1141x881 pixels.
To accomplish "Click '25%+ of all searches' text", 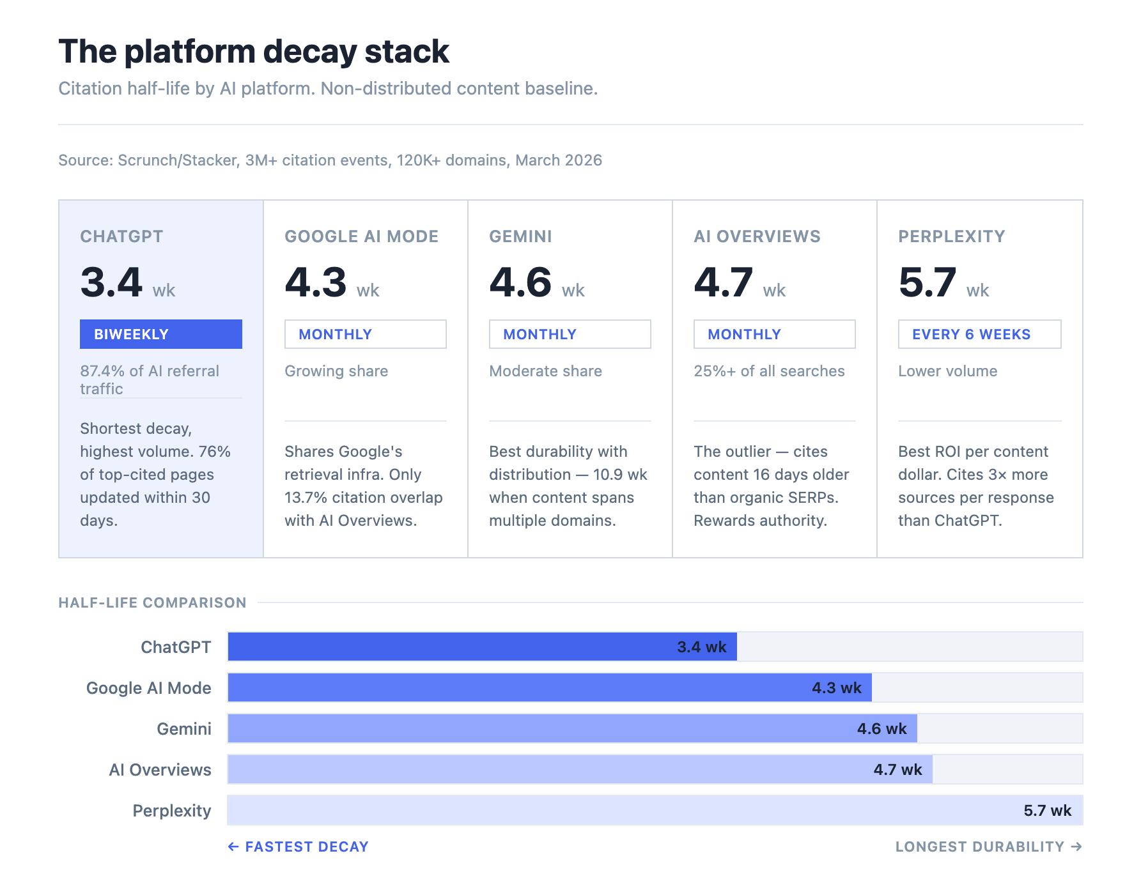I will point(769,371).
